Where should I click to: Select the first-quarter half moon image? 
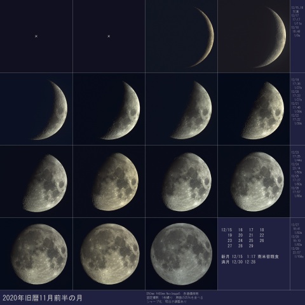point(262,111)
